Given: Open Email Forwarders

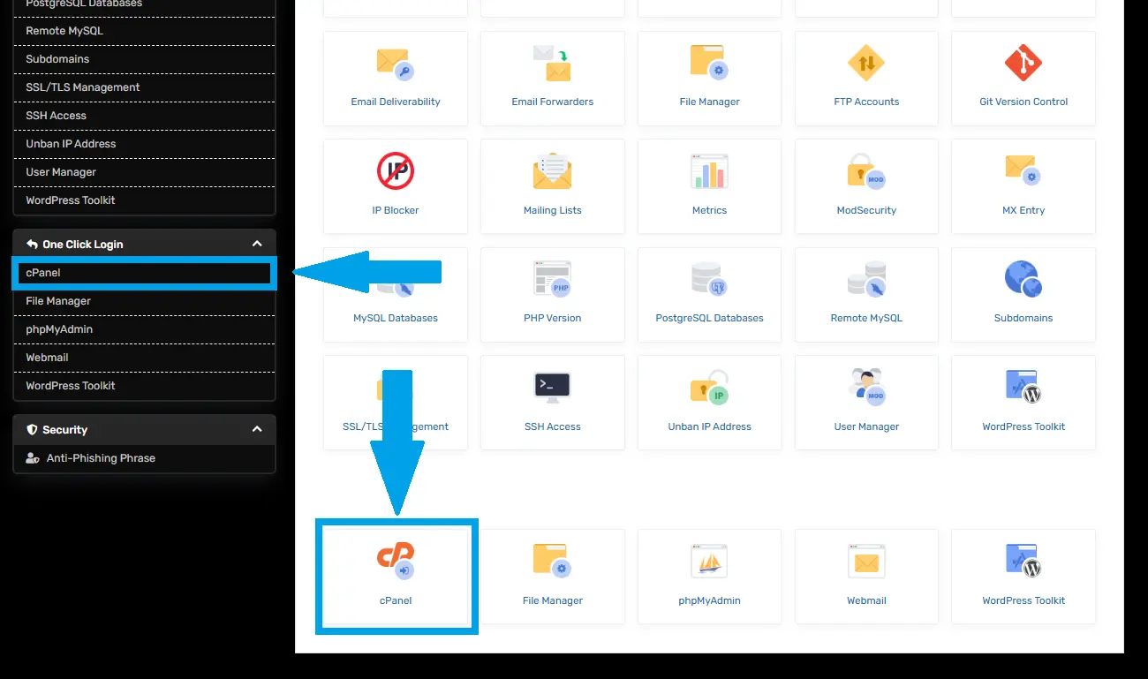Looking at the screenshot, I should click(x=552, y=78).
